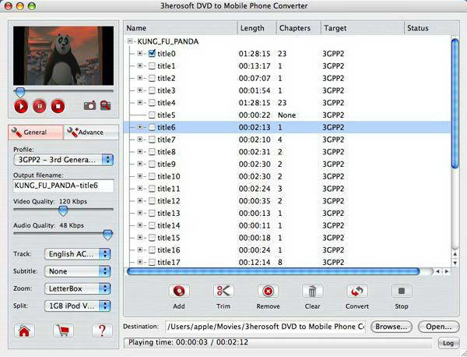
Task: Open the Zoom LetterBox dropdown
Action: pos(77,288)
